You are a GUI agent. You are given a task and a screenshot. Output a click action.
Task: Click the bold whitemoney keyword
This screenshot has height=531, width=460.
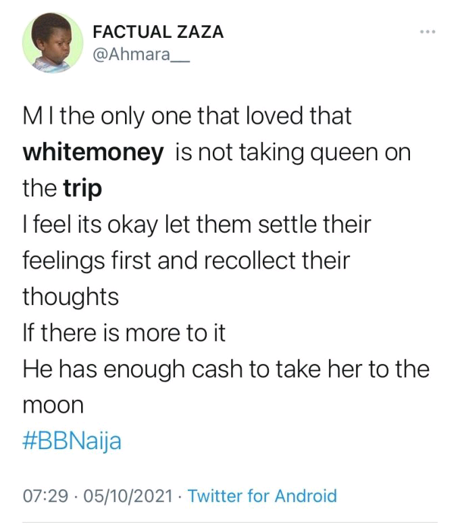click(x=93, y=152)
